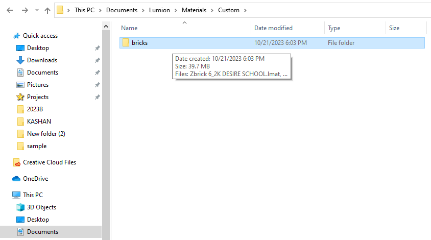Select the bricks folder name
This screenshot has width=431, height=240.
coord(139,43)
